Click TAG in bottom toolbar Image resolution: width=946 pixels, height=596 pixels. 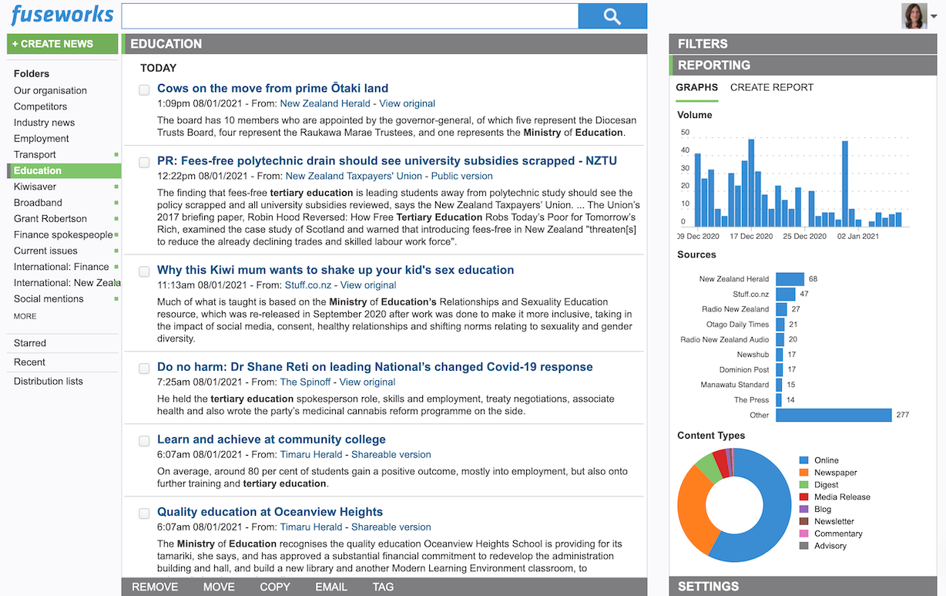383,587
